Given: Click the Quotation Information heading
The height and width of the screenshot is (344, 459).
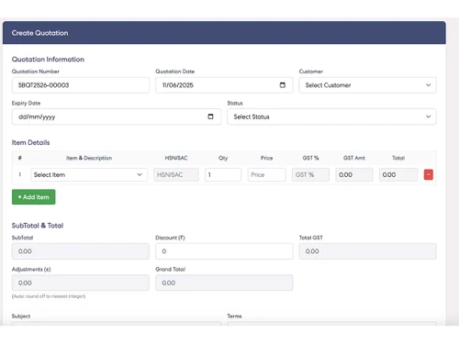Looking at the screenshot, I should 48,60.
